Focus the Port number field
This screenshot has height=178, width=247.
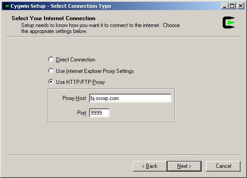tap(99, 113)
